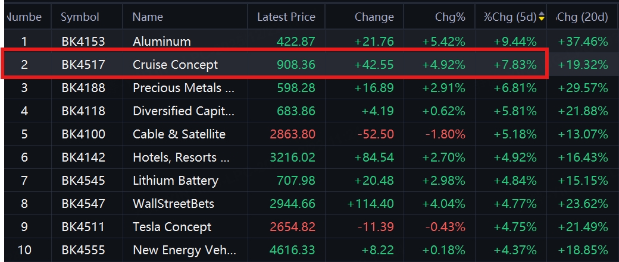Click the Name column header
The image size is (619, 262).
(148, 17)
